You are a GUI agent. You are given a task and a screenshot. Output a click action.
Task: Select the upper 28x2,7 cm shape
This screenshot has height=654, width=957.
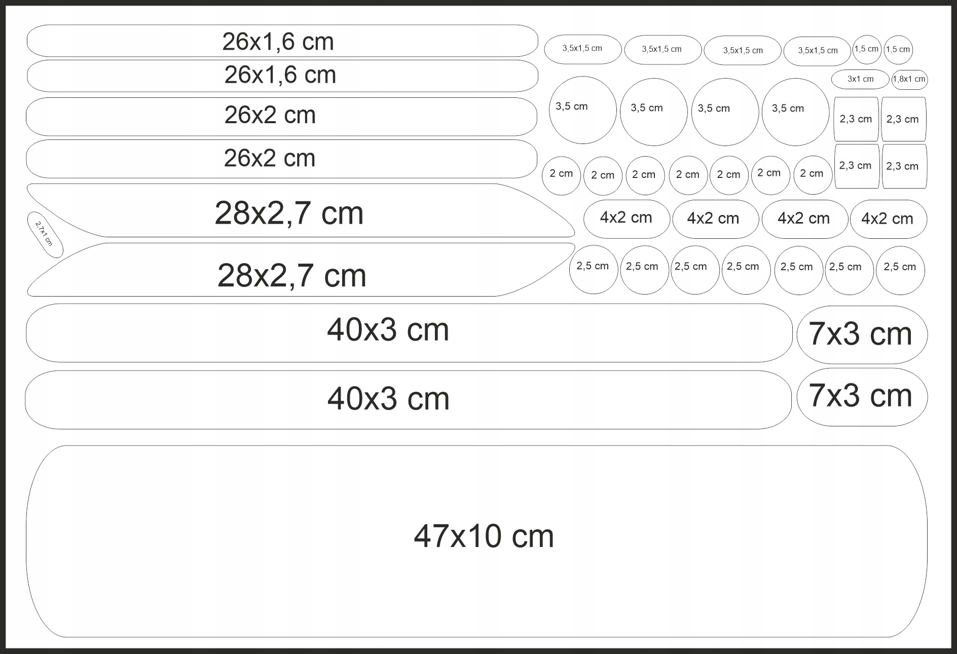tap(299, 211)
